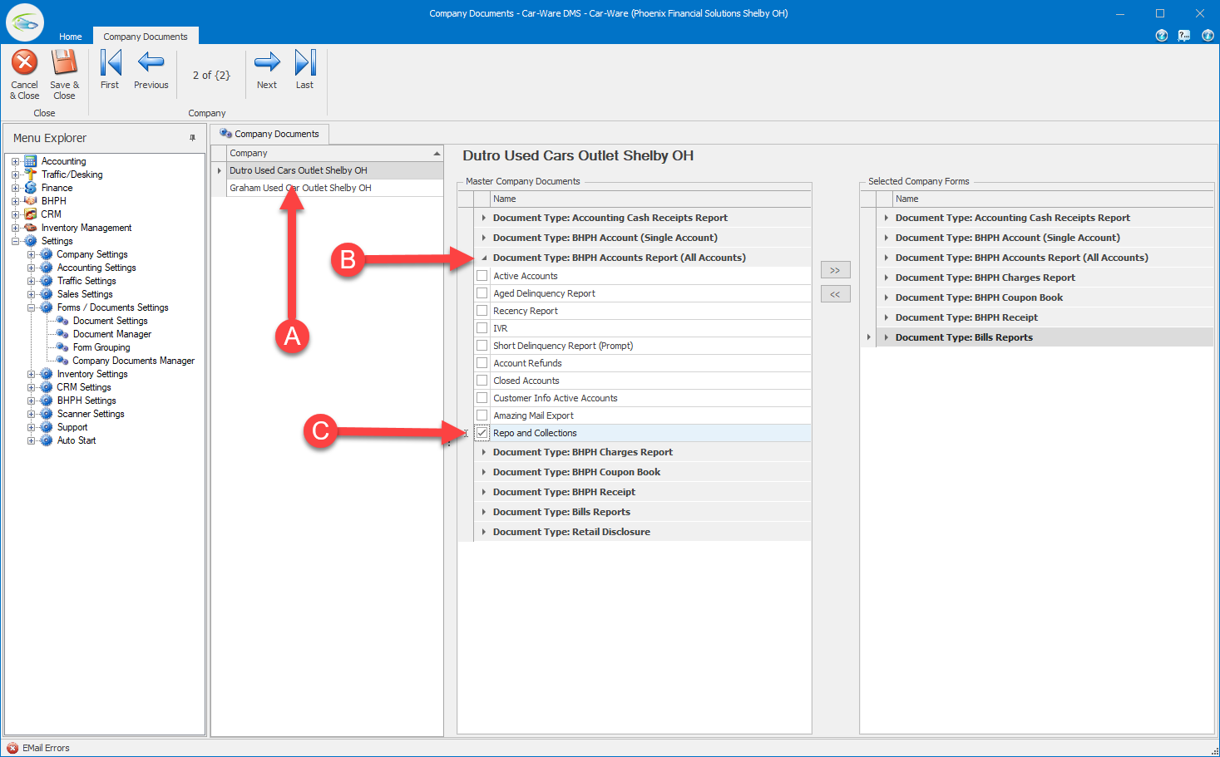Click the Auto Start gear icon
The image size is (1220, 757).
tap(47, 440)
